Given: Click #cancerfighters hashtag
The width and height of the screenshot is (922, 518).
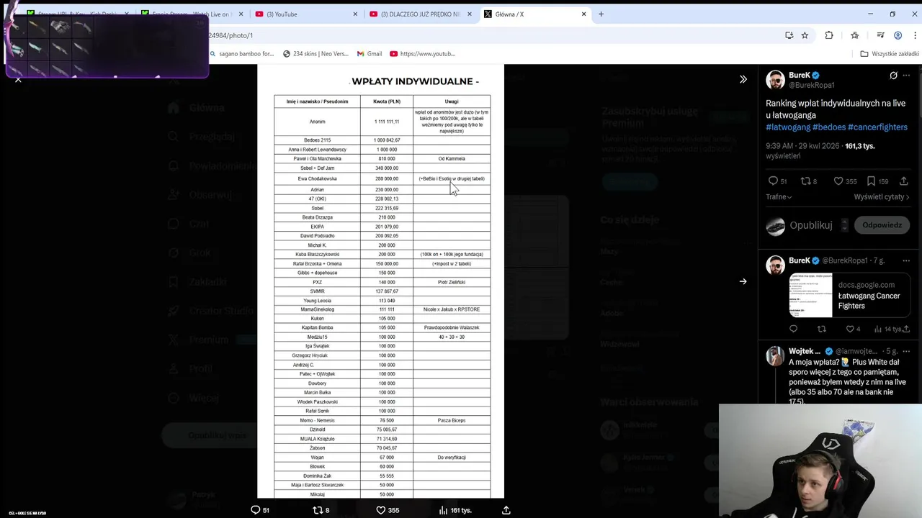Looking at the screenshot, I should point(877,127).
